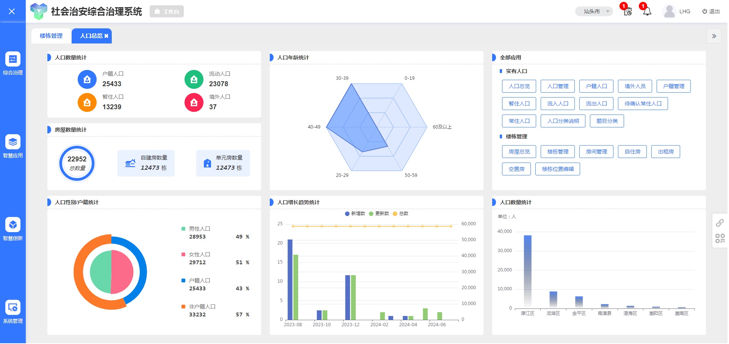Close the sidebar with the X icon
Viewport: 729px width, 344px height.
[x=12, y=11]
